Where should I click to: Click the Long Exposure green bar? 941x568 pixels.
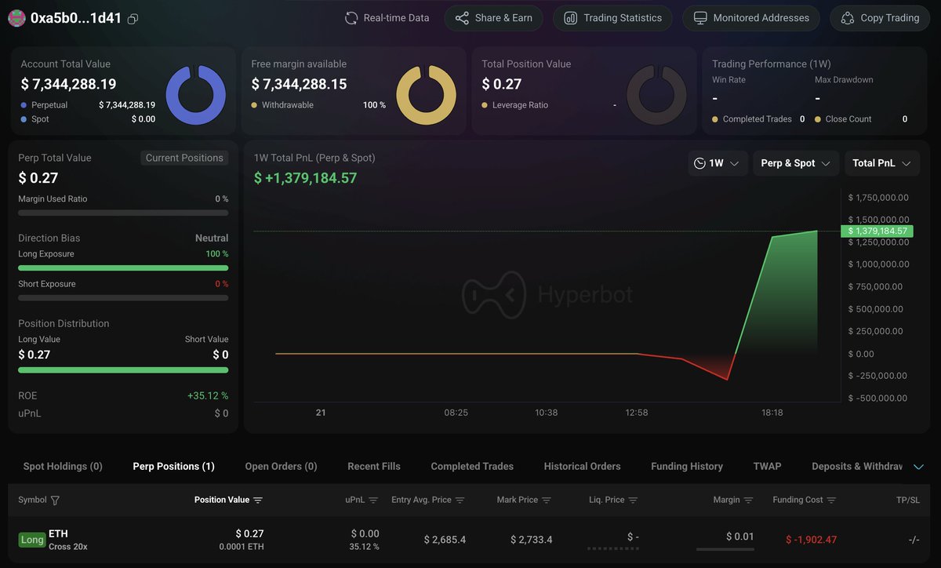(123, 268)
